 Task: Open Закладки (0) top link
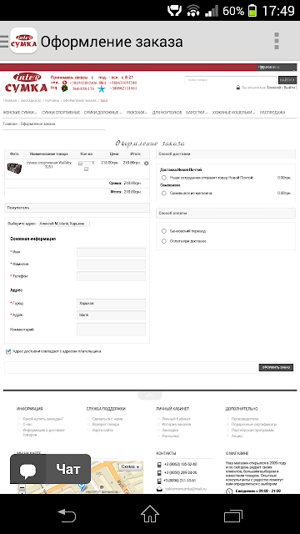[31, 101]
